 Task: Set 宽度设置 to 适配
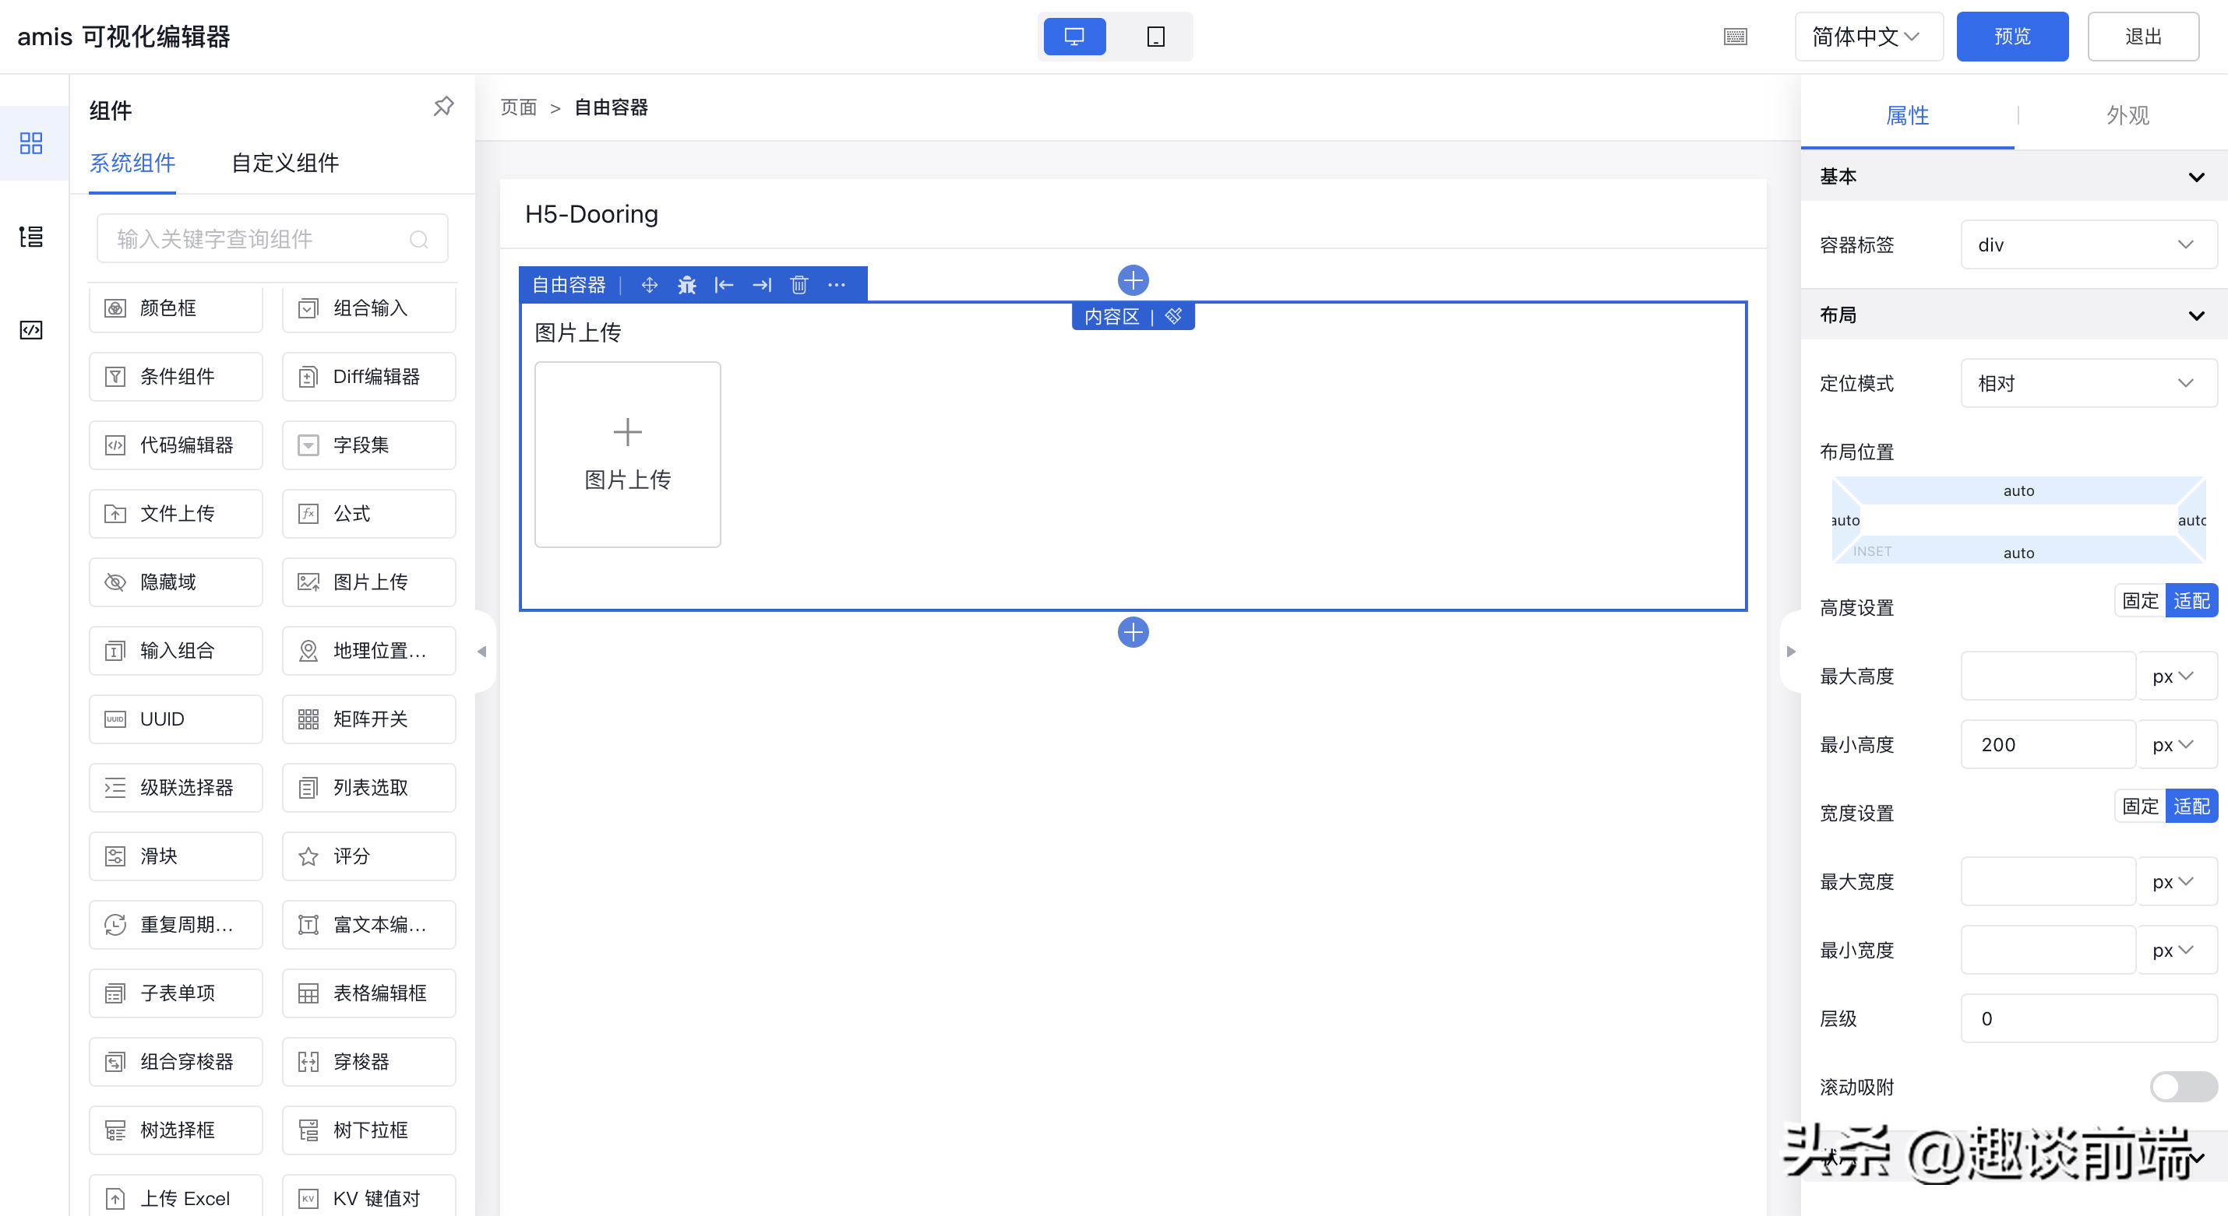tap(2191, 807)
